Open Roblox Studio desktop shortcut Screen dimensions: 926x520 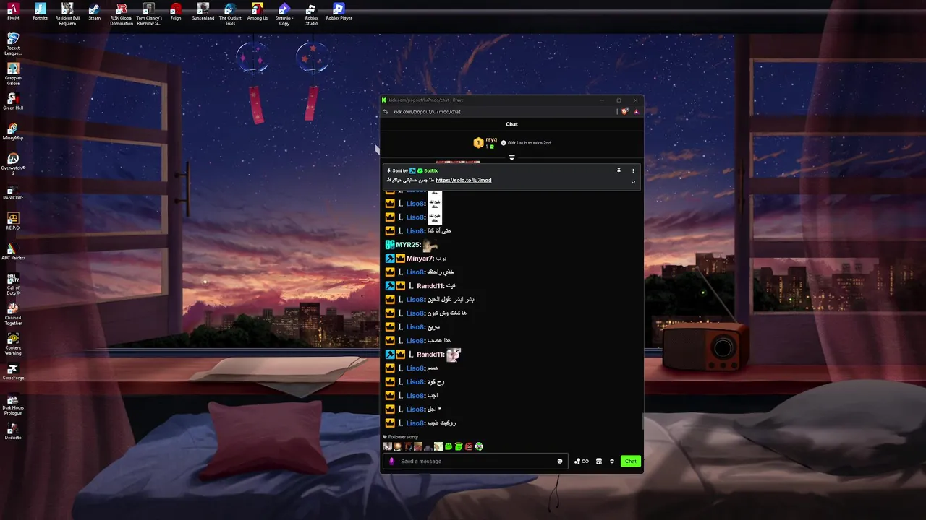tap(312, 14)
